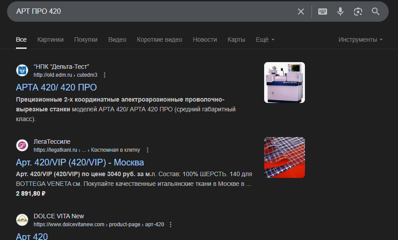
Task: Expand the Ещё dropdown menu
Action: click(x=265, y=39)
